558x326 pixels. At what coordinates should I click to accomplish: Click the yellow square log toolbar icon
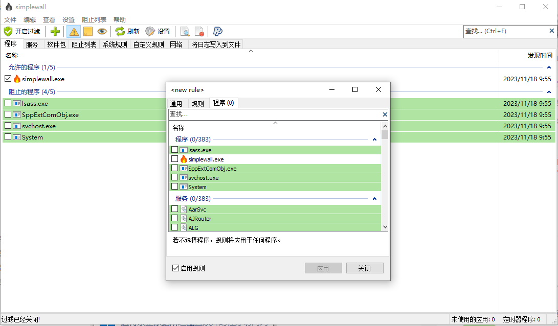(88, 31)
